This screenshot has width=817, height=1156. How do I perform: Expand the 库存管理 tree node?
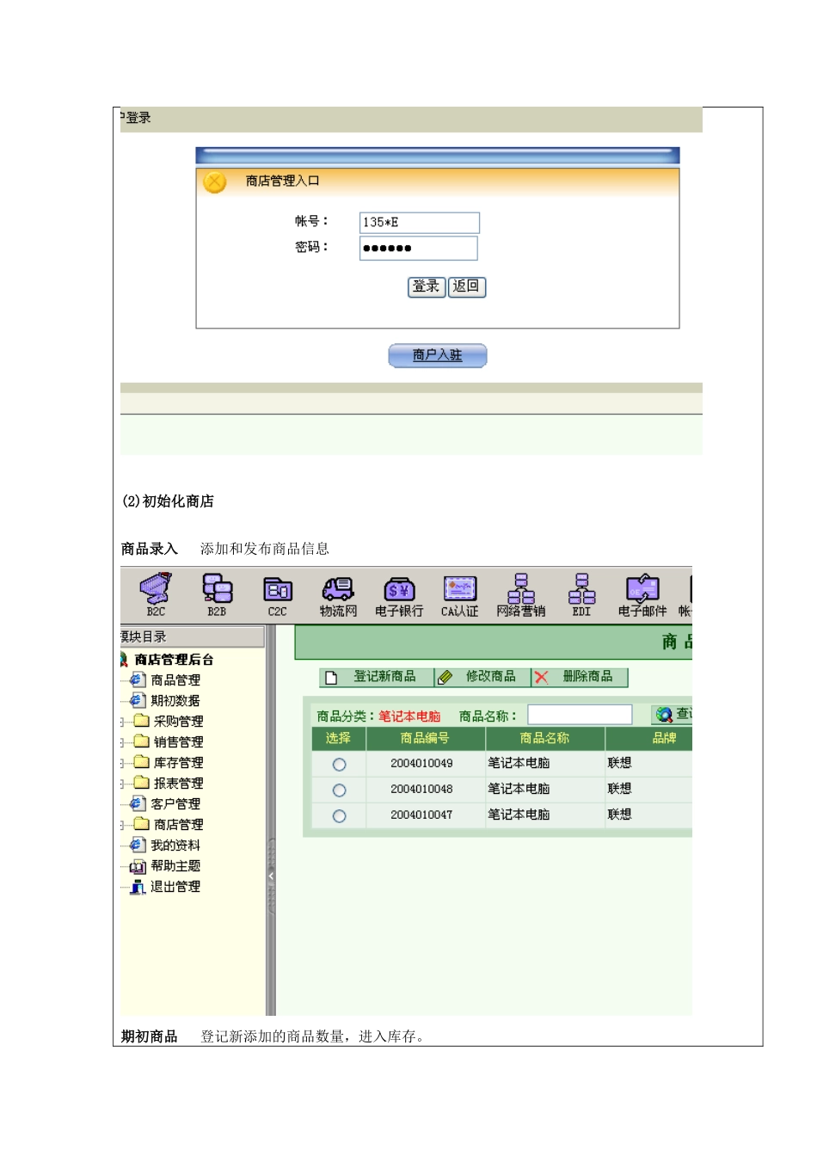[123, 763]
